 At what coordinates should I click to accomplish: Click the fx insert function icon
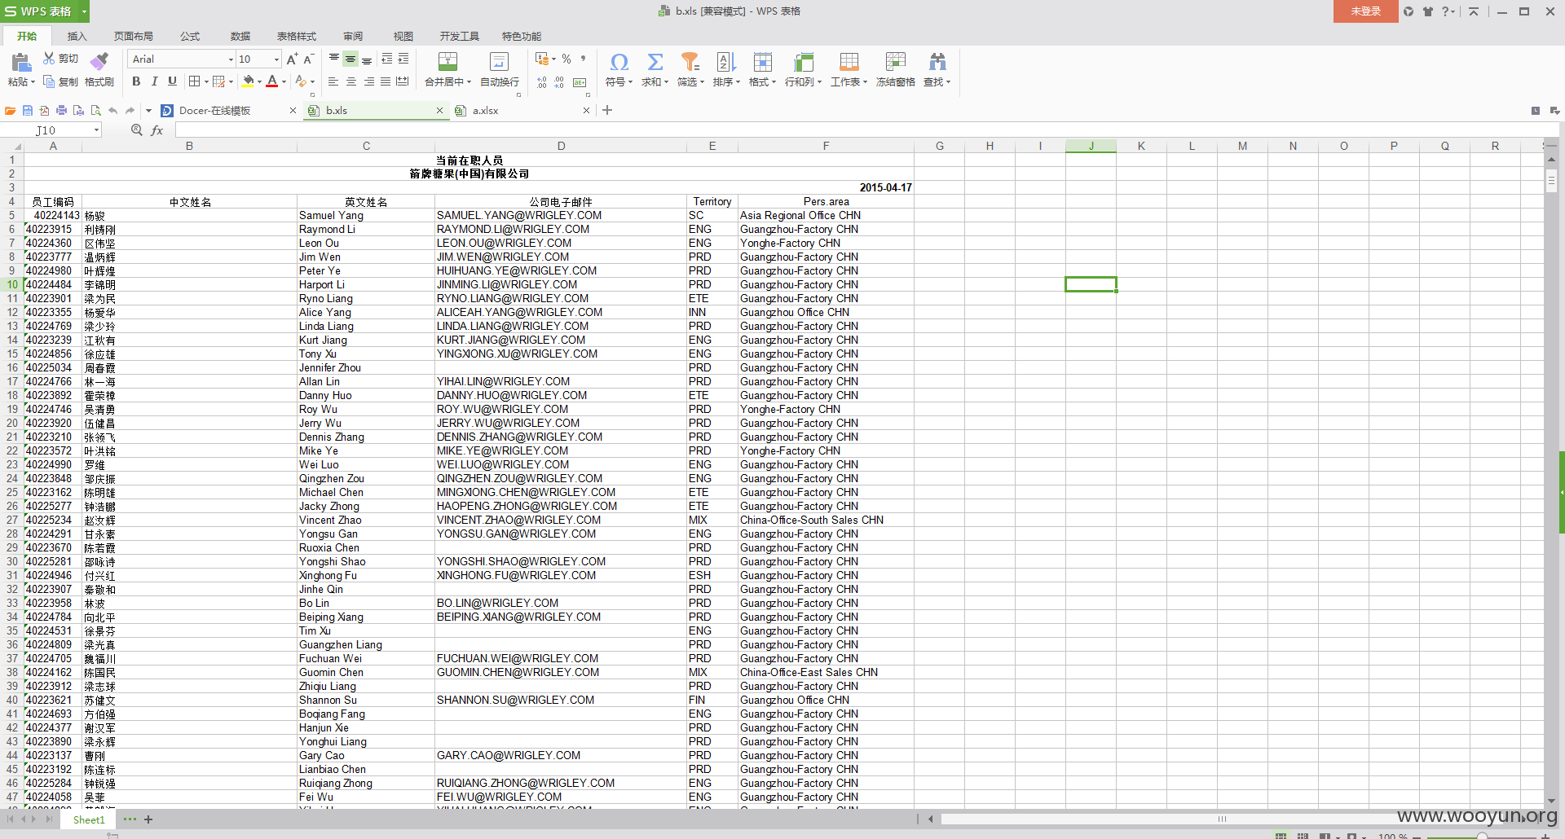click(x=157, y=130)
